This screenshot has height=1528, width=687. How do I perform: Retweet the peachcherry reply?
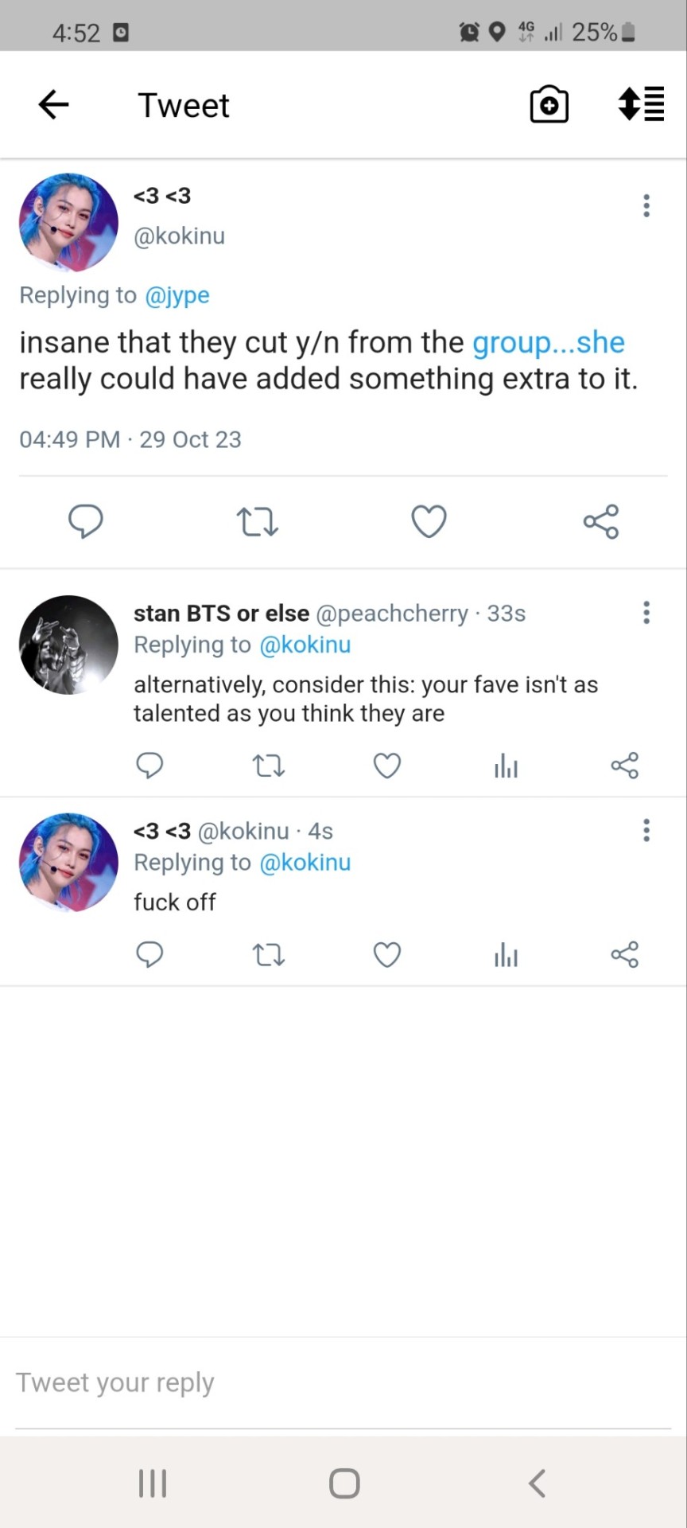click(x=268, y=766)
